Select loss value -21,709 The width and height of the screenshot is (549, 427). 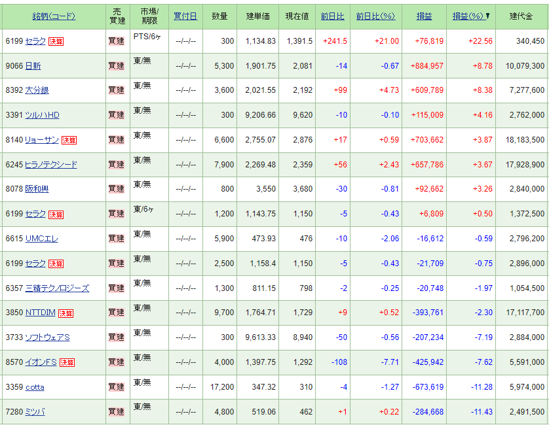tap(430, 264)
